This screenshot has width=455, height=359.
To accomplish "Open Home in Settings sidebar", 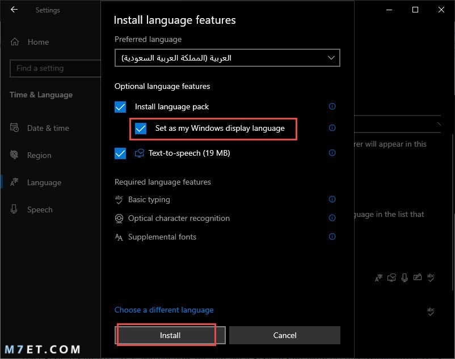I will coord(38,42).
